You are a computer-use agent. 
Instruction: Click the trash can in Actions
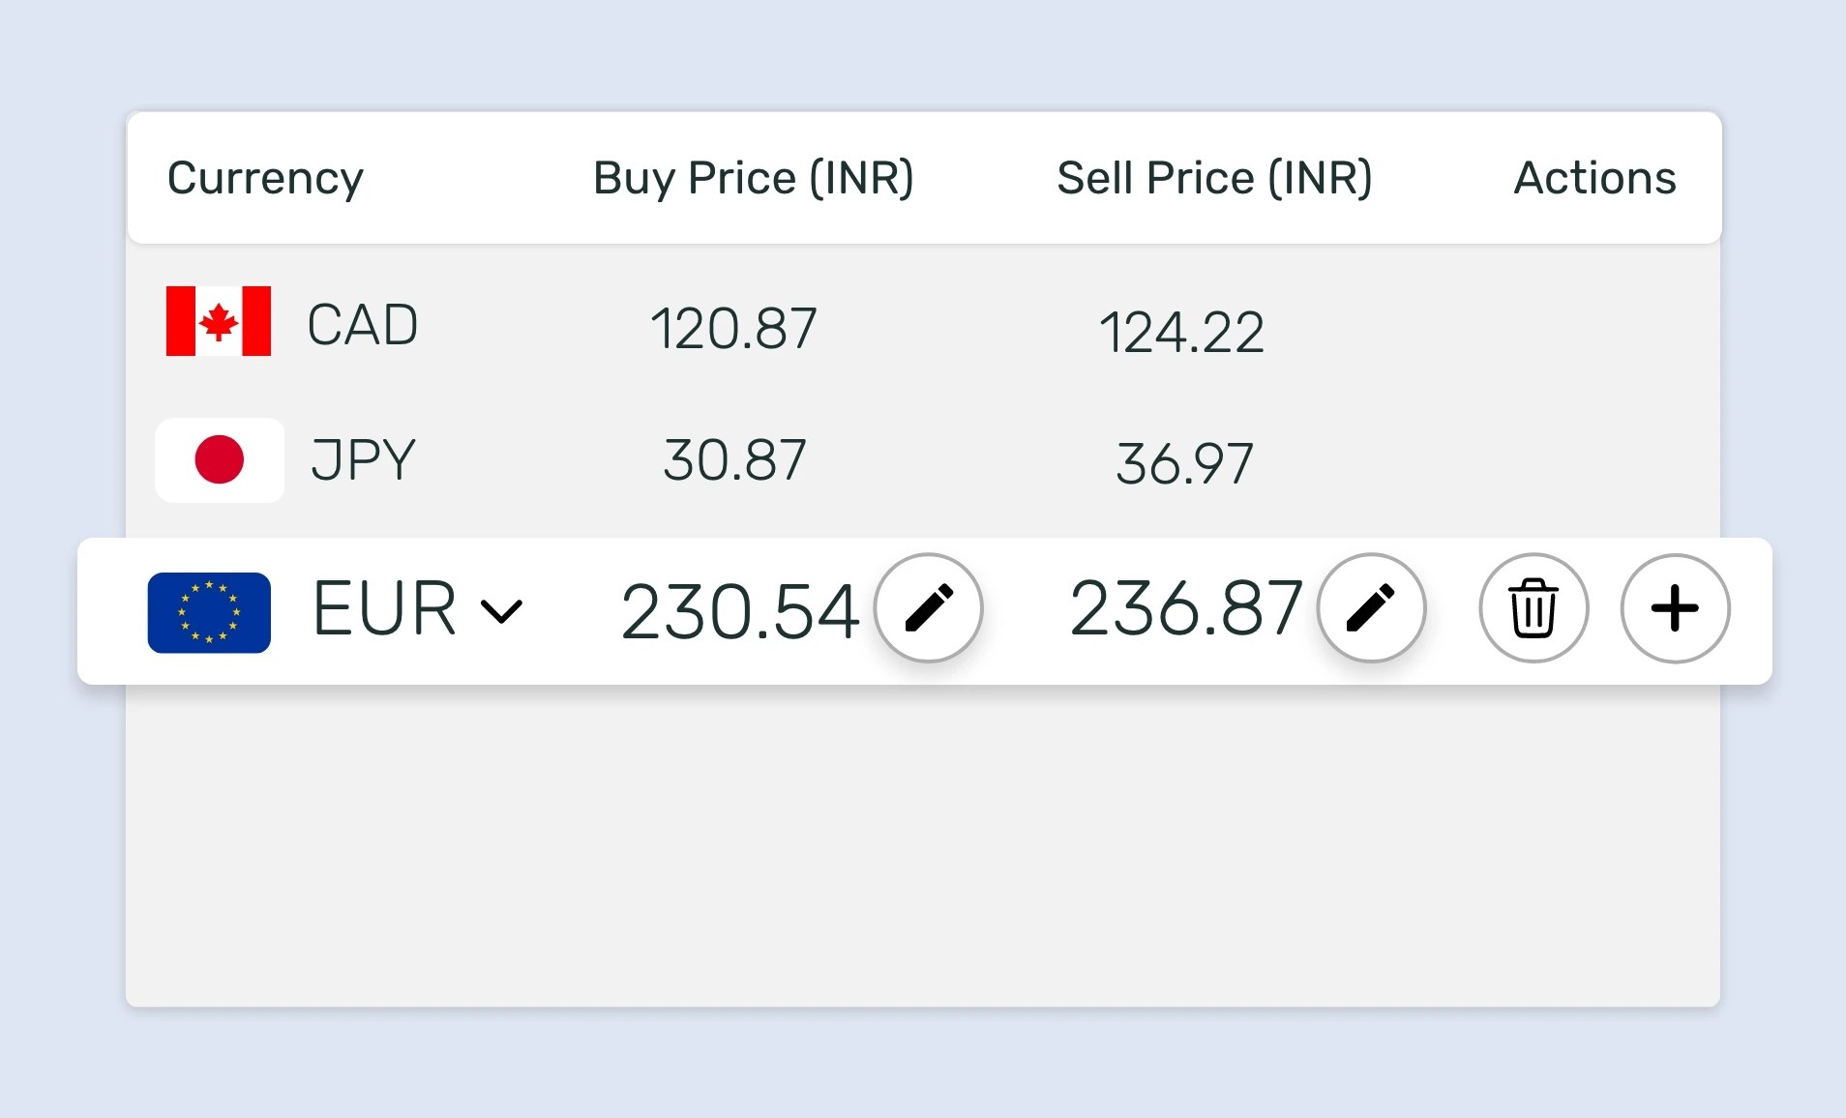[x=1533, y=607]
